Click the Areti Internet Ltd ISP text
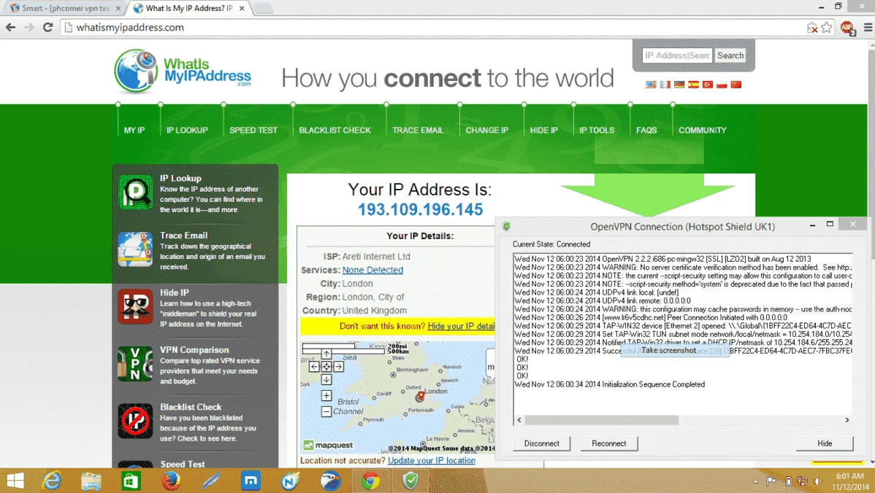This screenshot has height=493, width=875. [x=376, y=256]
